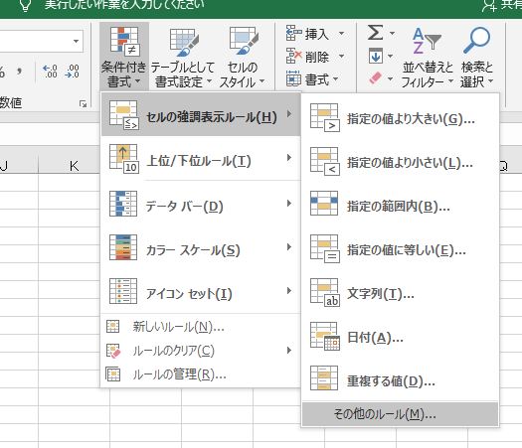Click the 削除 delete cells icon

point(294,56)
